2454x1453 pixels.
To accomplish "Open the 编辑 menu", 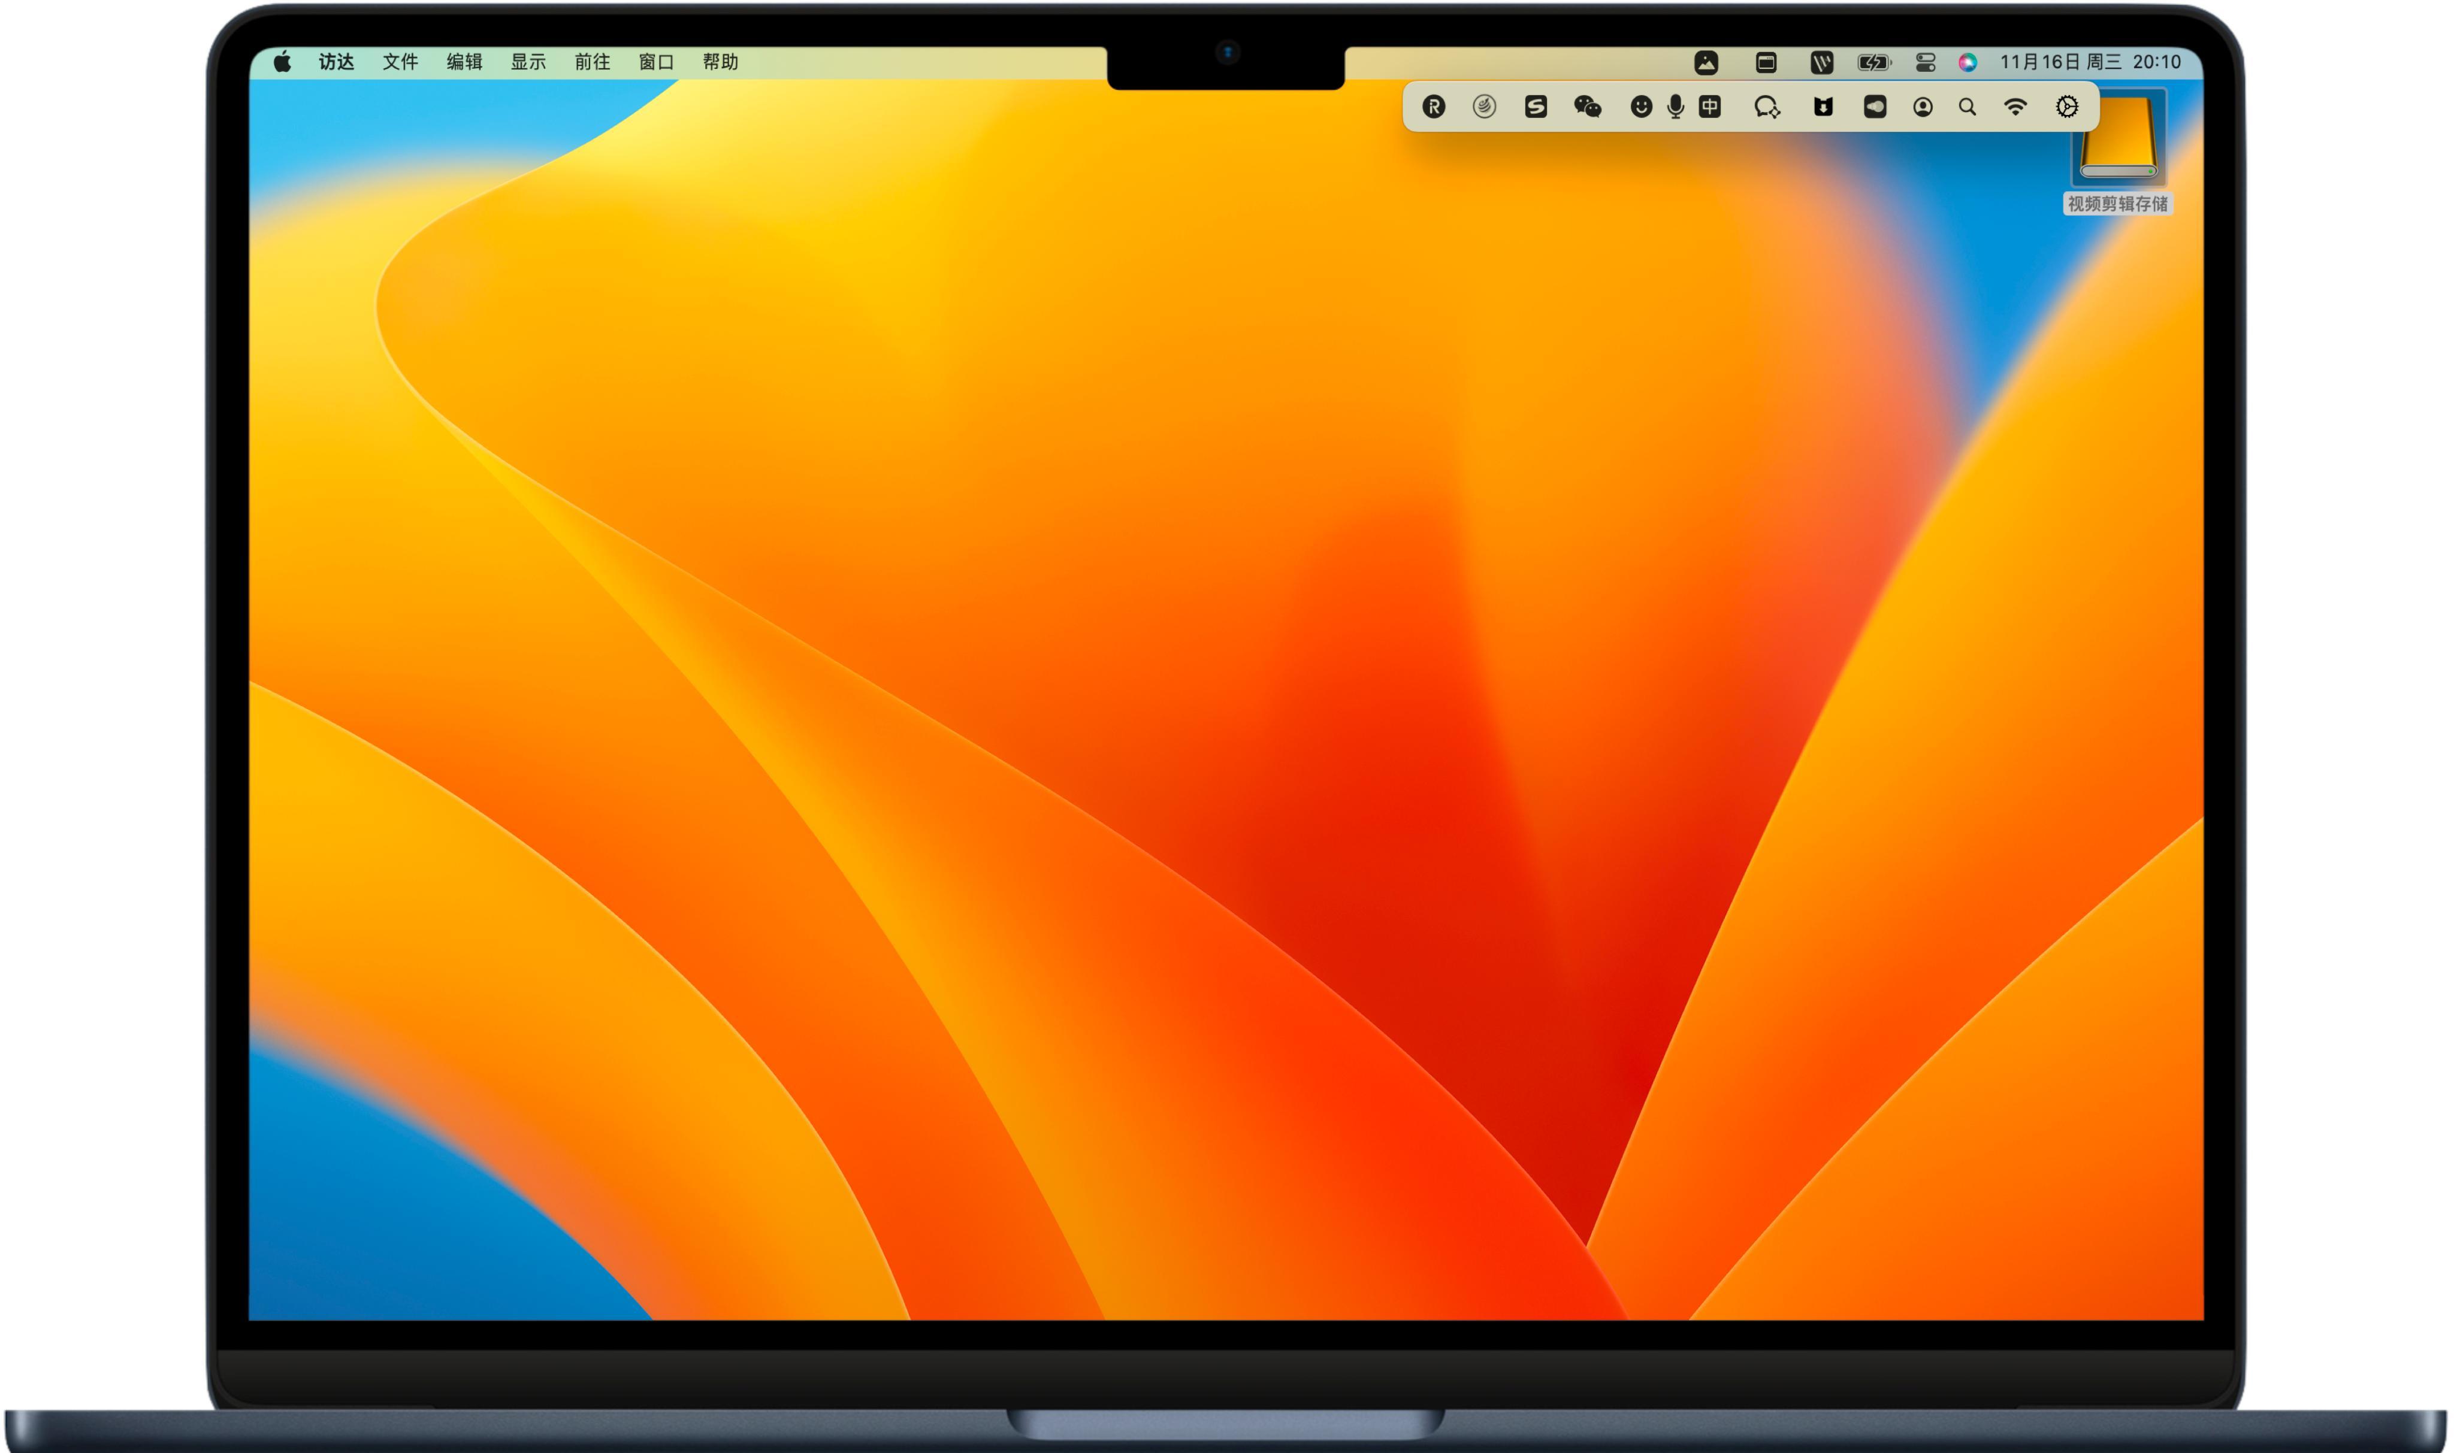I will [x=464, y=62].
